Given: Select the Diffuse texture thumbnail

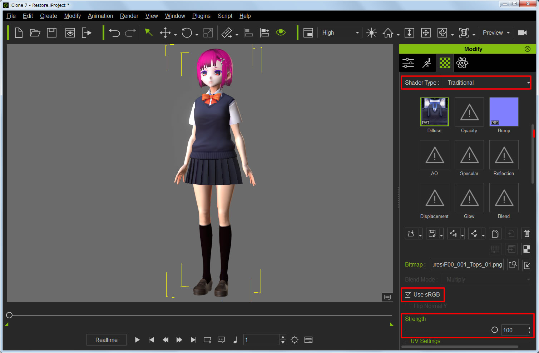Looking at the screenshot, I should pyautogui.click(x=435, y=112).
